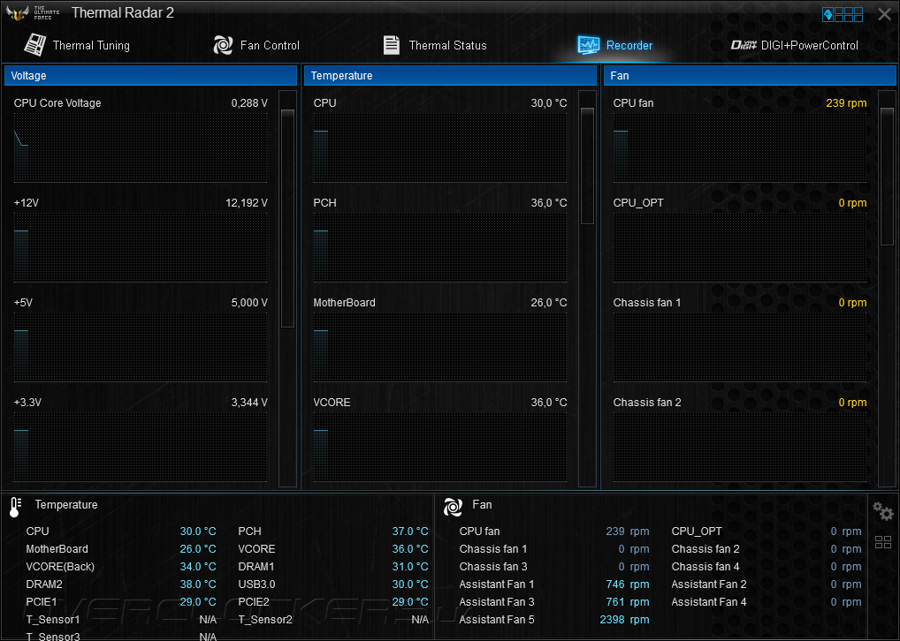Open settings via the gear icon

[883, 511]
